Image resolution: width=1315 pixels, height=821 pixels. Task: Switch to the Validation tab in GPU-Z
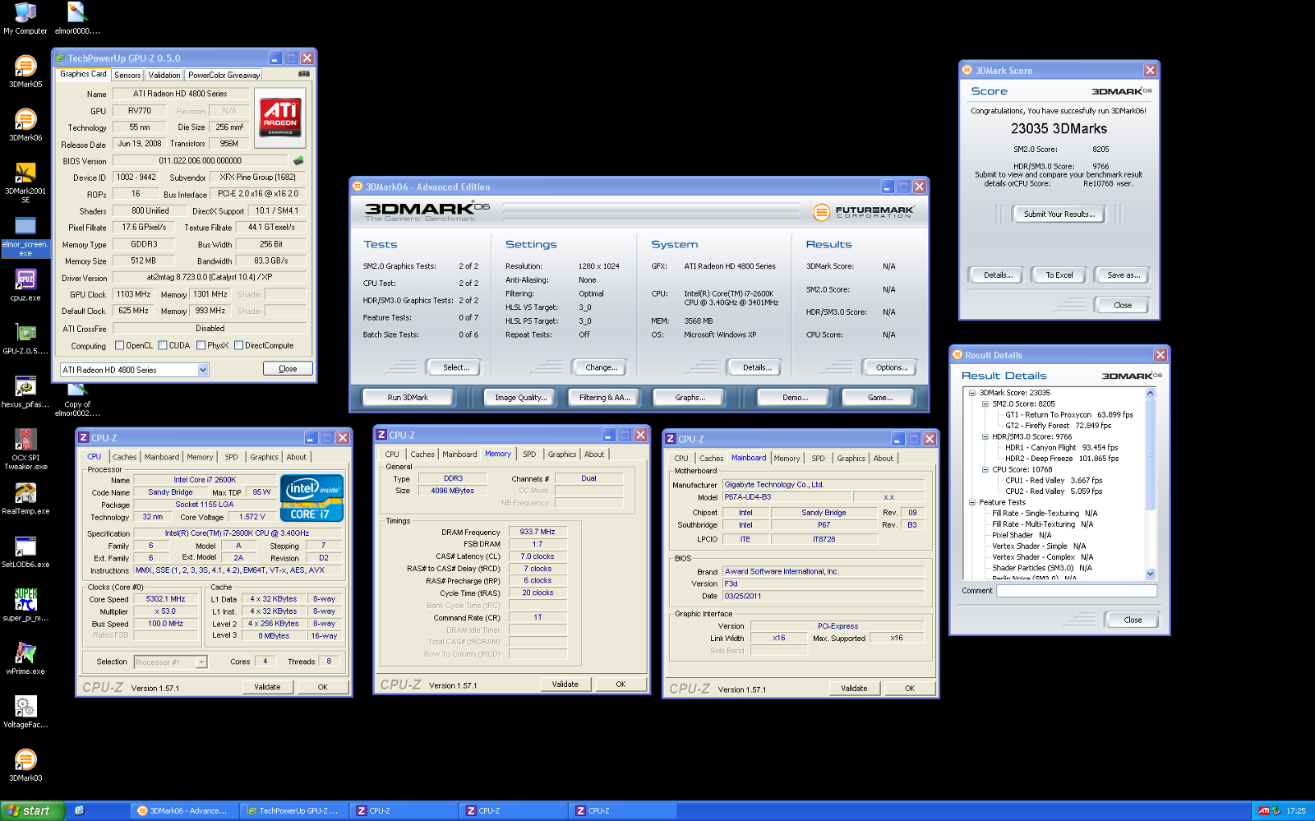click(164, 75)
